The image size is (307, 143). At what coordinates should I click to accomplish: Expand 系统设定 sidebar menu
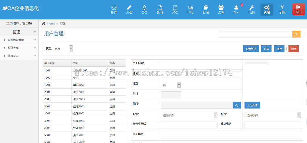point(19,56)
